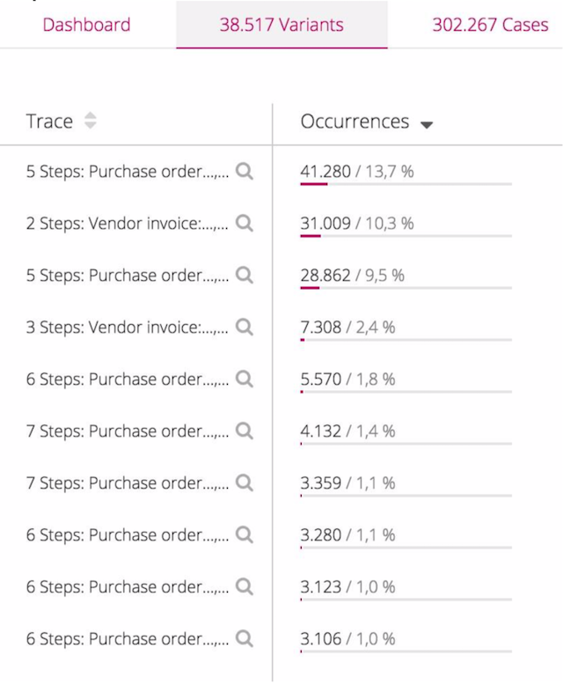563x685 pixels.
Task: Open magnifier for trace with 3.280 occurrences
Action: (x=245, y=535)
